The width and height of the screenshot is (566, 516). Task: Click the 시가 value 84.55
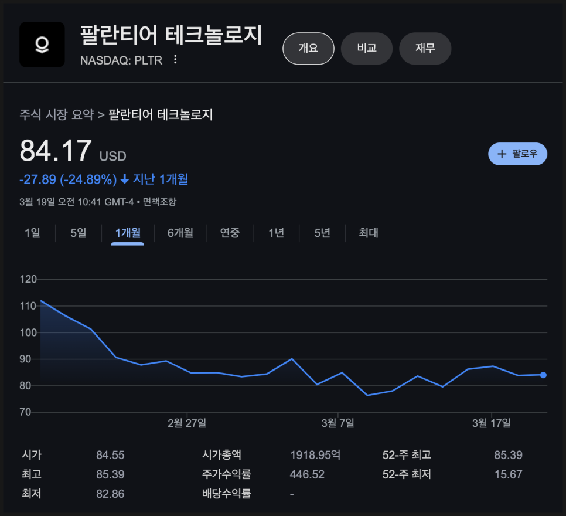pos(110,455)
